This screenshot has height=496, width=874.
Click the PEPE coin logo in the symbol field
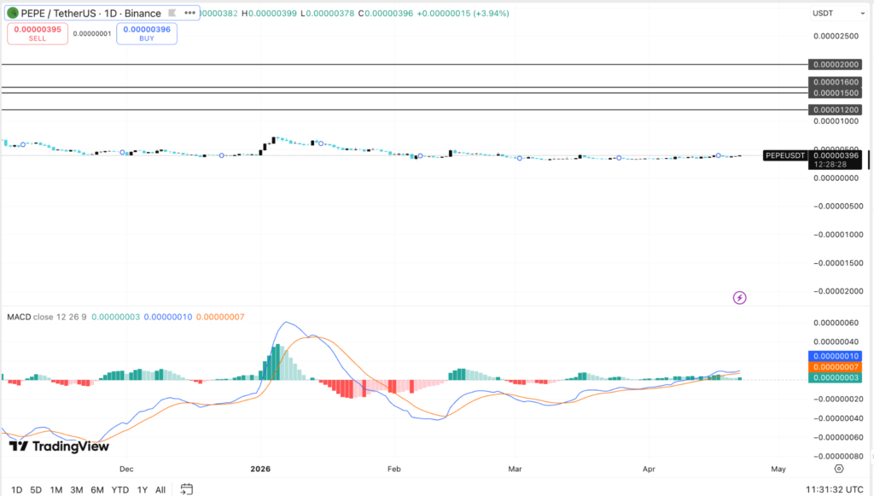click(x=12, y=14)
